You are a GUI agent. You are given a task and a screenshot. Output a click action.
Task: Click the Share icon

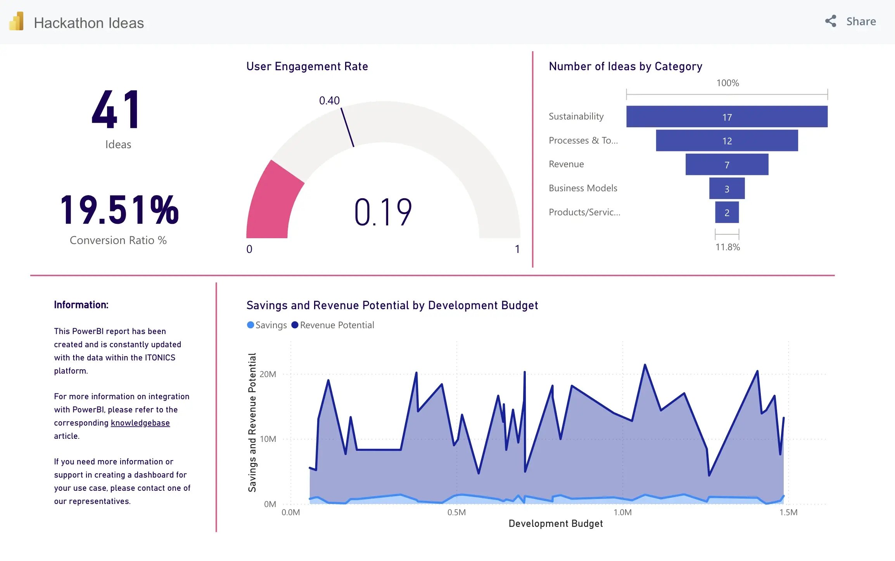click(830, 22)
